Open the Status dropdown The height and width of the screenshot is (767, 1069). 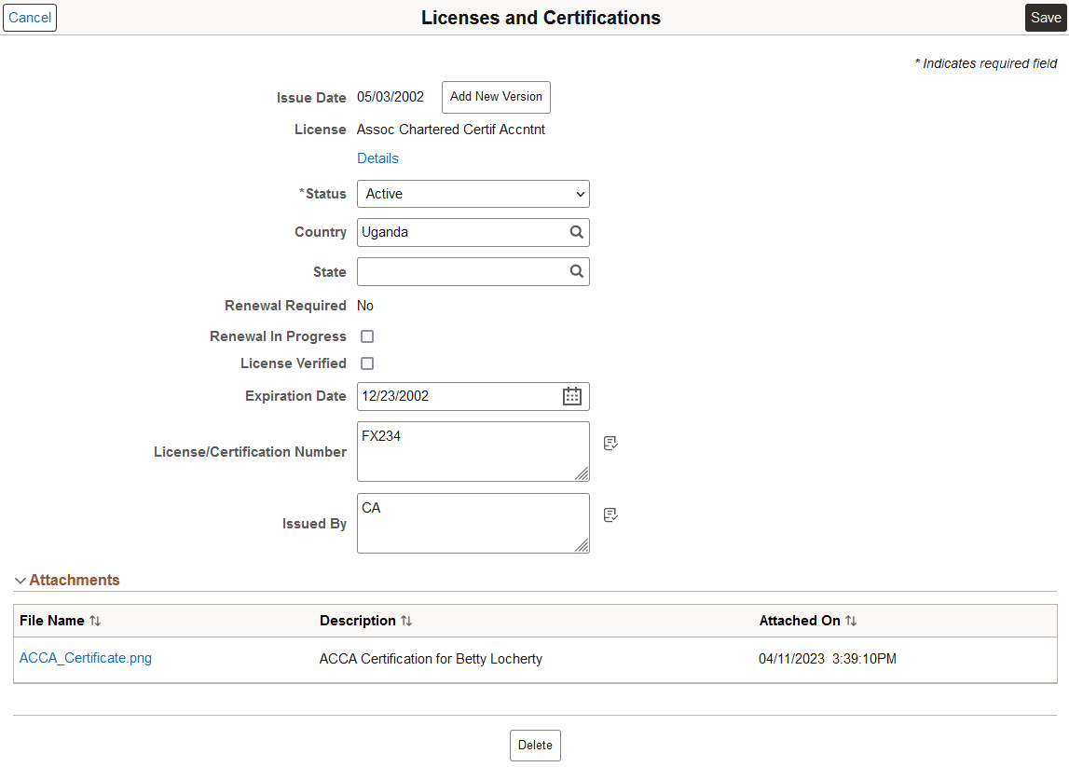473,194
